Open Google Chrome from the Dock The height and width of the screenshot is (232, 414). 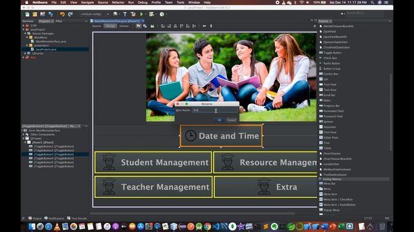coord(207,226)
